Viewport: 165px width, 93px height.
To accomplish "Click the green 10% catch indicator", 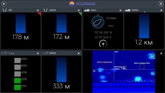I will pos(18,87).
